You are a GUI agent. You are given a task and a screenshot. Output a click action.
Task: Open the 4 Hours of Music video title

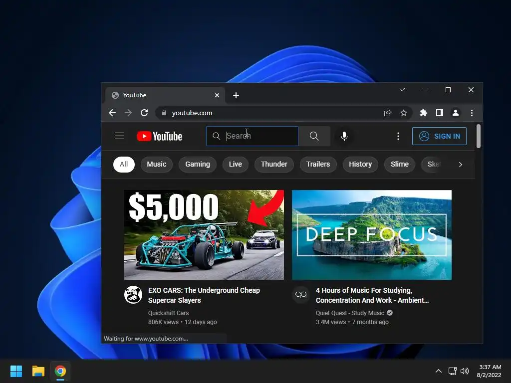pyautogui.click(x=372, y=295)
